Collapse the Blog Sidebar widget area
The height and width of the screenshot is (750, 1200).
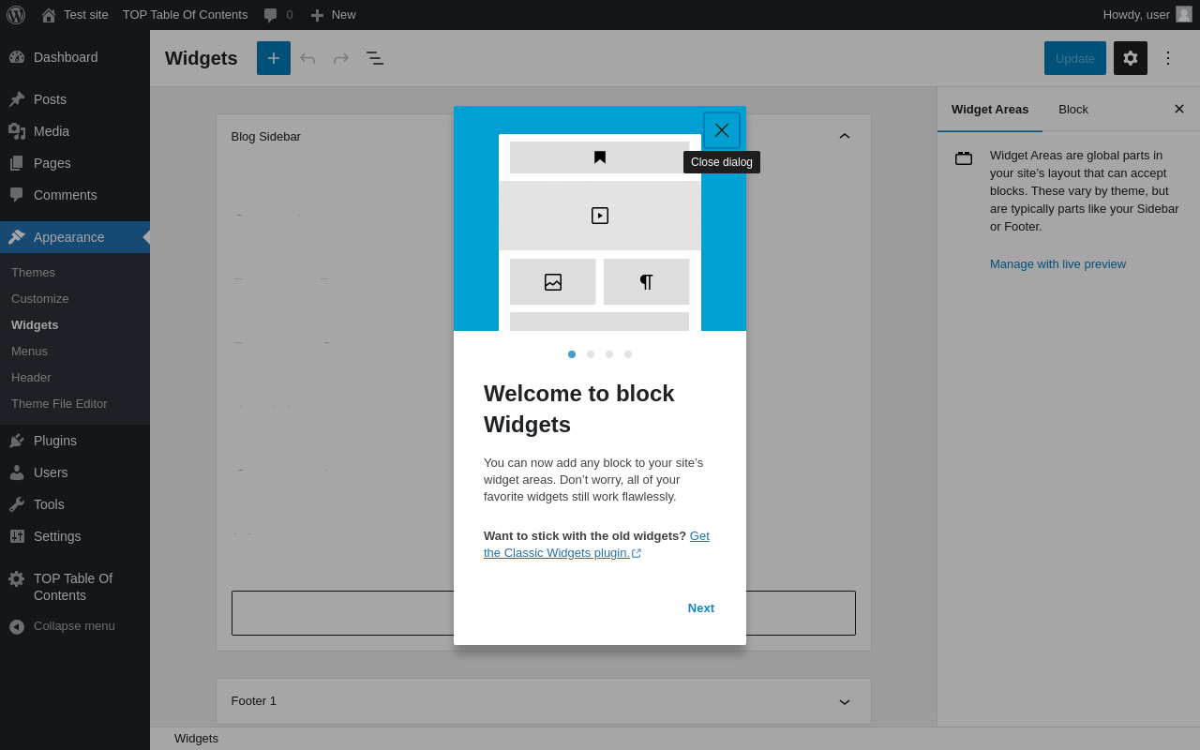pos(845,136)
